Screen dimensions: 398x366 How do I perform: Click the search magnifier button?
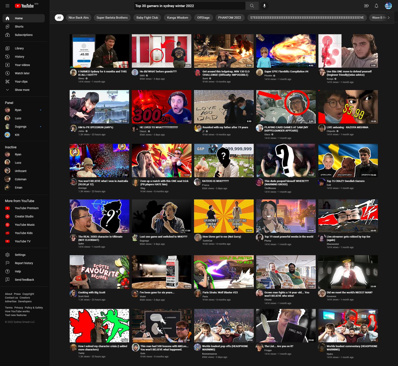click(252, 6)
